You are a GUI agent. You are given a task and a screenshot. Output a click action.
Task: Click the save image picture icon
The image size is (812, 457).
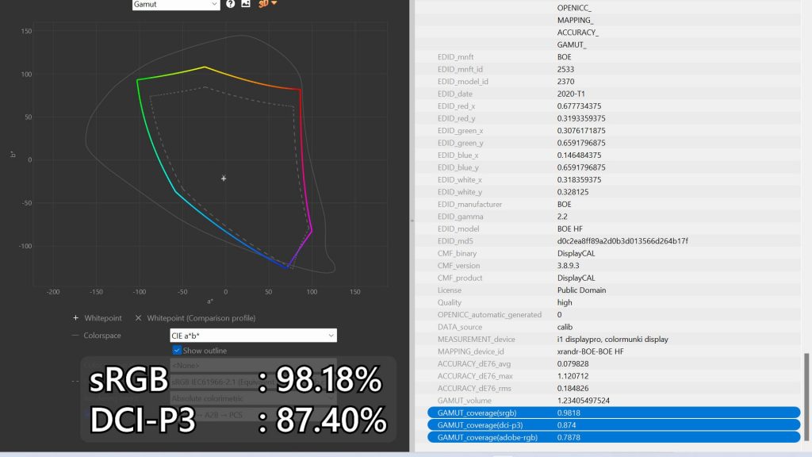[246, 4]
